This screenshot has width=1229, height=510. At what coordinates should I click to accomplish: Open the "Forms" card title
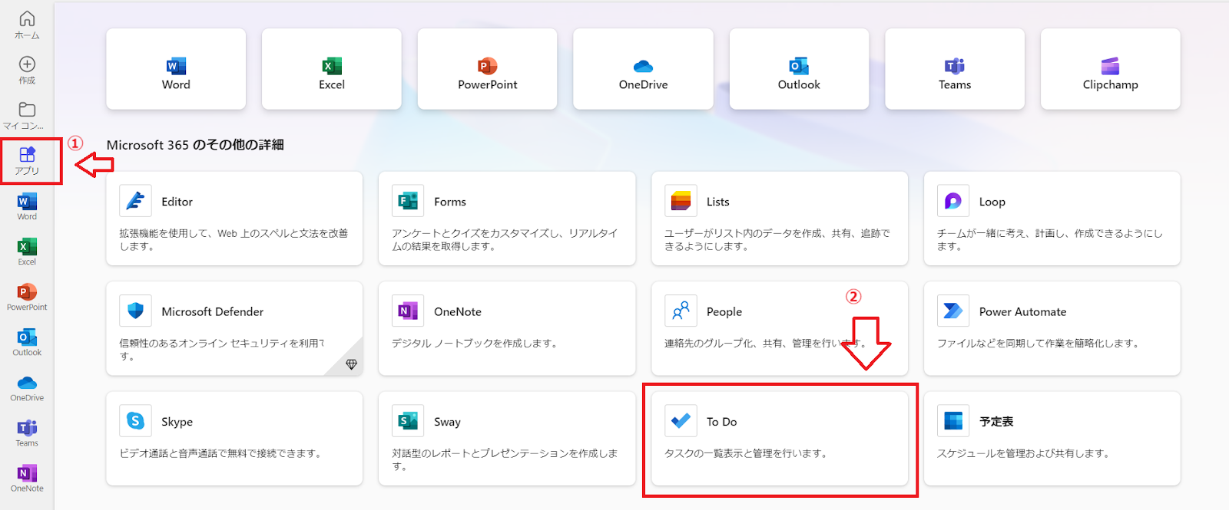point(450,202)
